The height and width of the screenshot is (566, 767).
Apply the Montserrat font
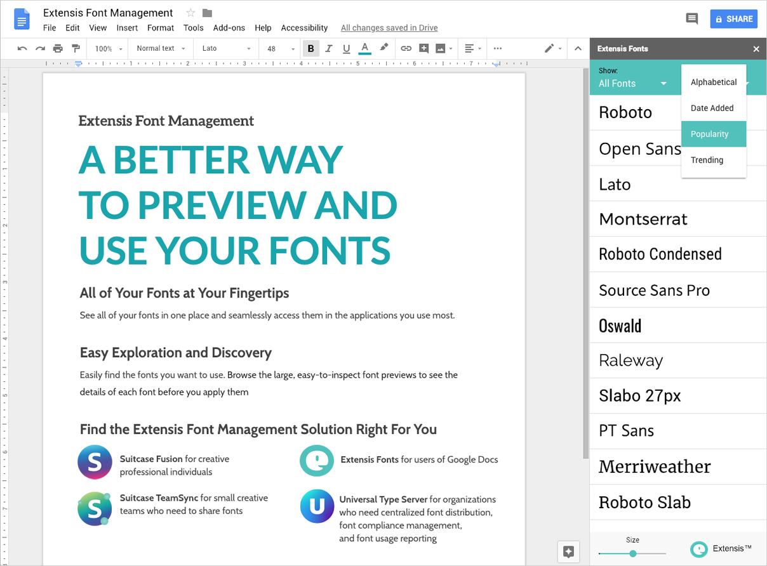(x=678, y=219)
